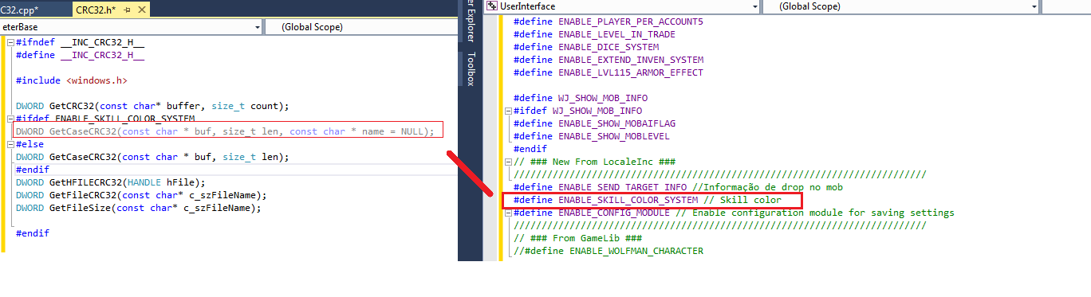Screen dimensions: 1091x297
Task: Click ENABLE_LEVEL_IN_TRADE define line
Action: (x=594, y=34)
